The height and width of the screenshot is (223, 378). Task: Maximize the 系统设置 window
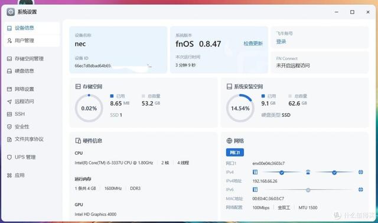tap(352, 12)
